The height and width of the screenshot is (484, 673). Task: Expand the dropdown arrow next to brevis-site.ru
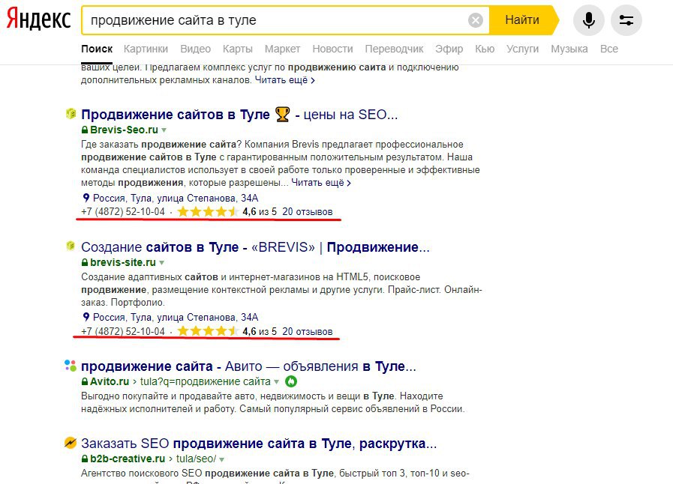point(161,263)
